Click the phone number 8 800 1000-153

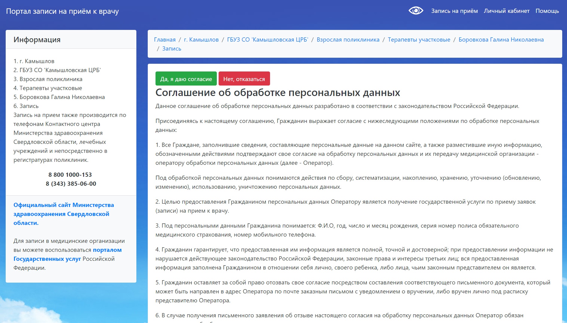(70, 175)
